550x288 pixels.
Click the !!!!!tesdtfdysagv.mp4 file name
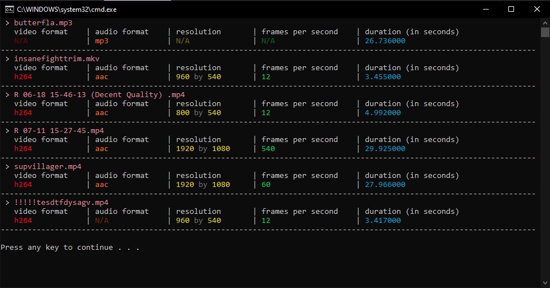[x=61, y=203]
